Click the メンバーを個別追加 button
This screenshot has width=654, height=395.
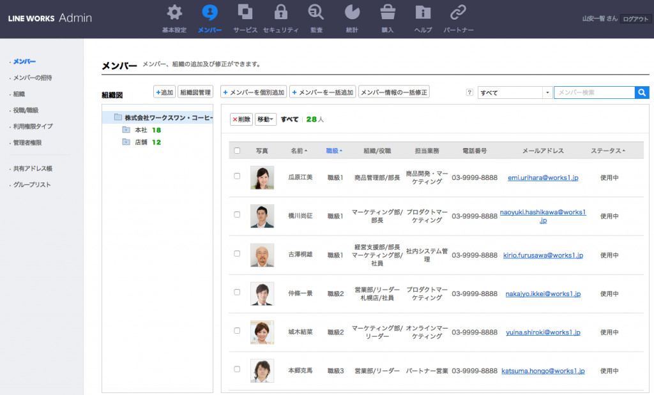pos(254,93)
